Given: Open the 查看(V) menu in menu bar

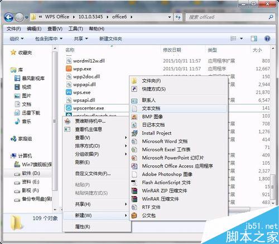Looking at the screenshot, I should pyautogui.click(x=55, y=29).
